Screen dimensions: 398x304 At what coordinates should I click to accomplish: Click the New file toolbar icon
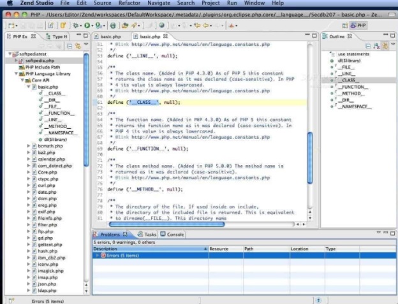click(11, 25)
